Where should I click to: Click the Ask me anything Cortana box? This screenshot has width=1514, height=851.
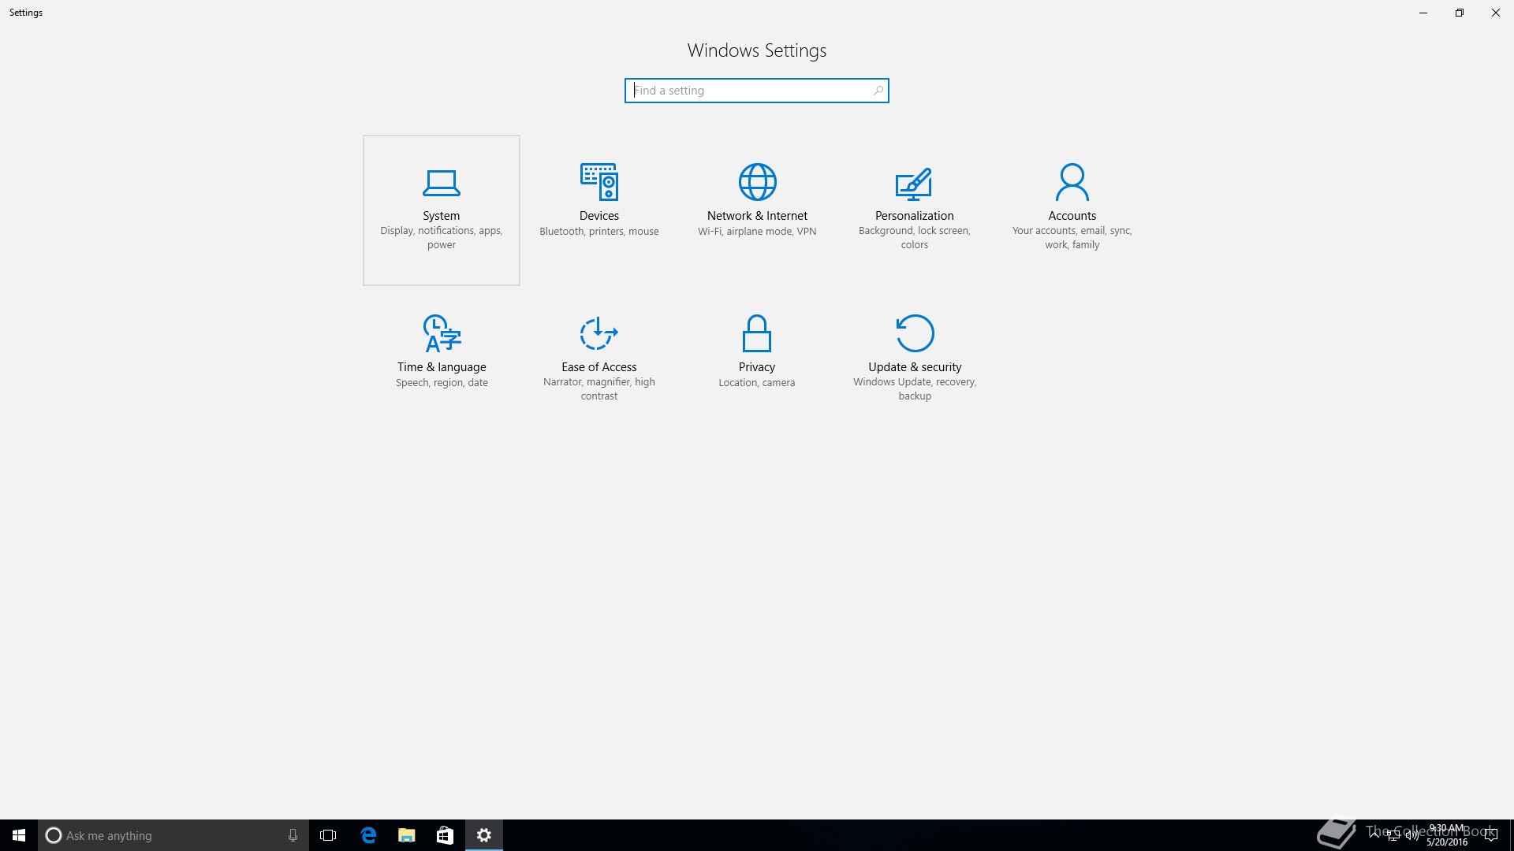(x=173, y=835)
